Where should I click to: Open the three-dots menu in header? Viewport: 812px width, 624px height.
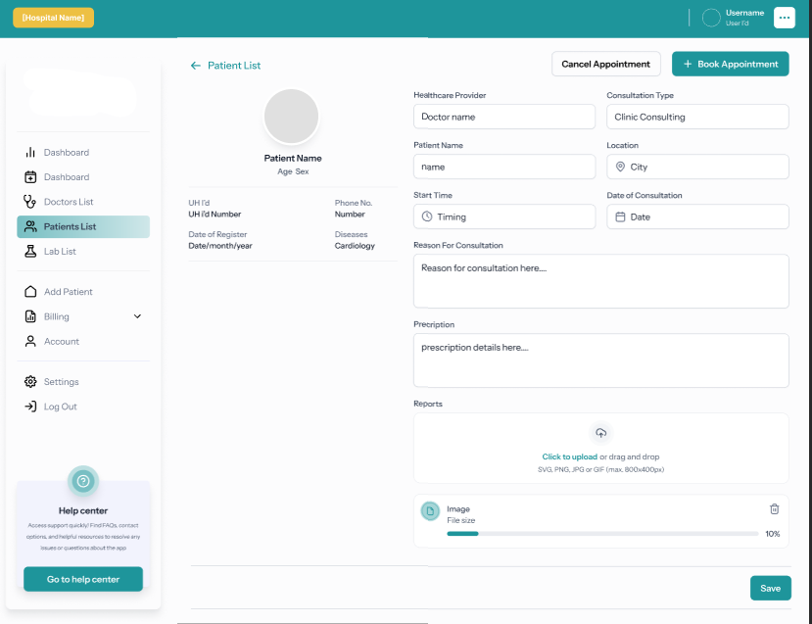coord(784,18)
